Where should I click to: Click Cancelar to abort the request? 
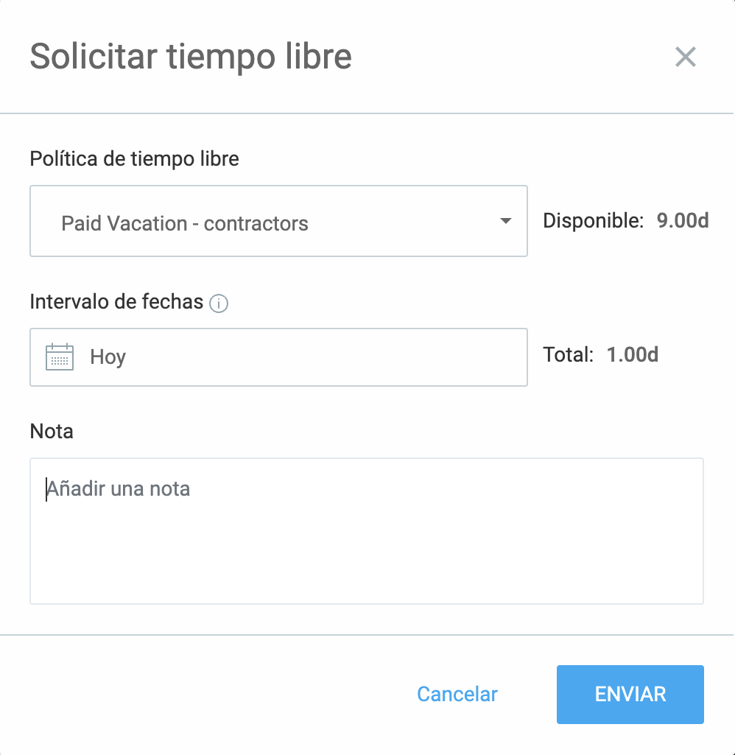click(457, 694)
